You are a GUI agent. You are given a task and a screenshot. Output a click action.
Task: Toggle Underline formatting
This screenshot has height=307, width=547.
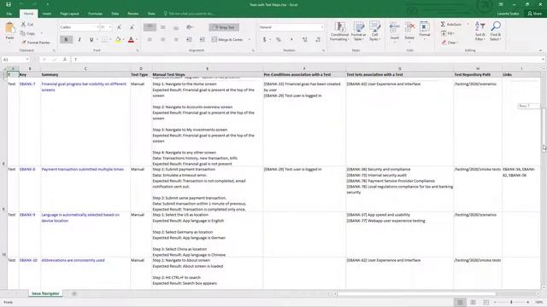click(x=91, y=40)
